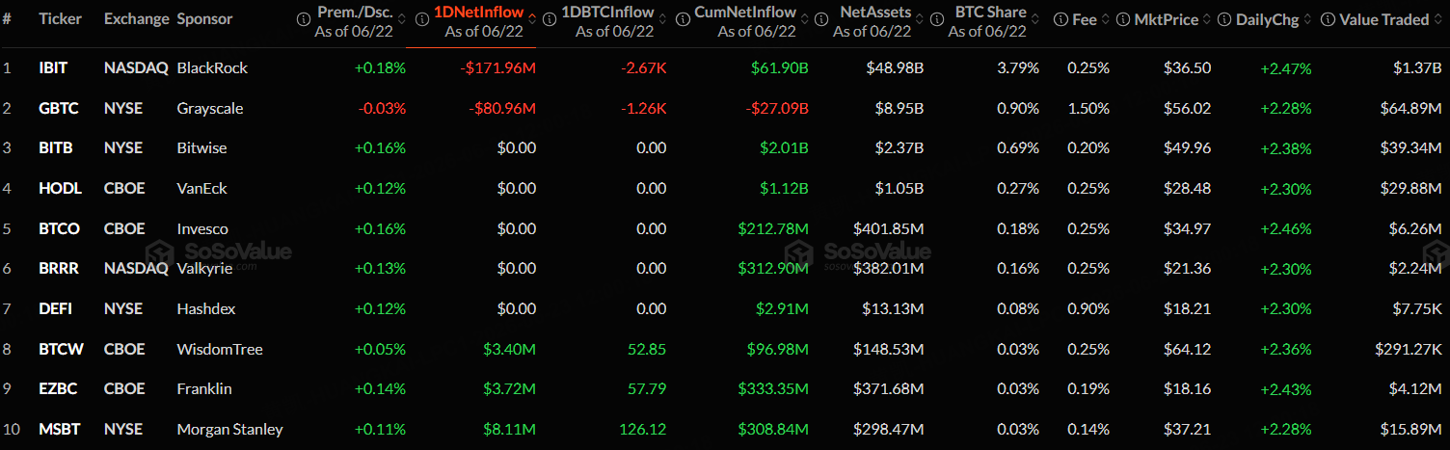
Task: Open the info icon beside BTC Share header
Action: pos(938,19)
